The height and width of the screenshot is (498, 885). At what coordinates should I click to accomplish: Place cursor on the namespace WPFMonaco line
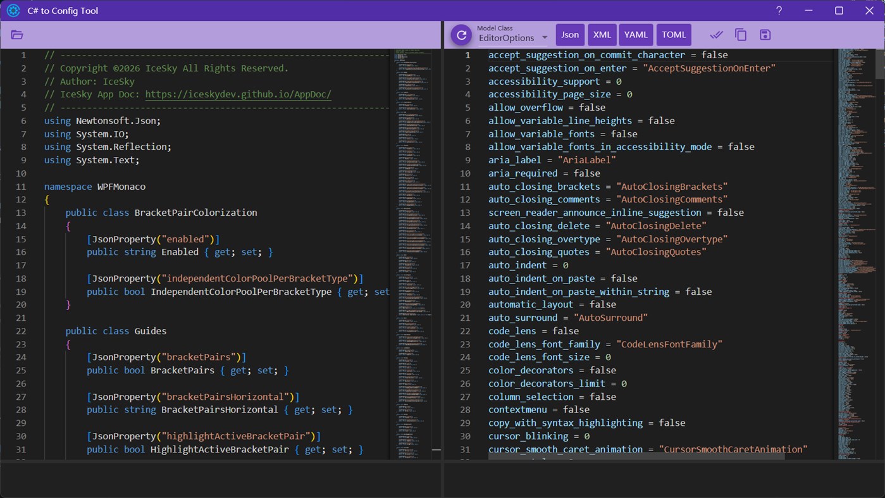(95, 187)
